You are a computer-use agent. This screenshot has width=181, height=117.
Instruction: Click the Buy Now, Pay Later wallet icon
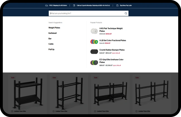[117, 5]
